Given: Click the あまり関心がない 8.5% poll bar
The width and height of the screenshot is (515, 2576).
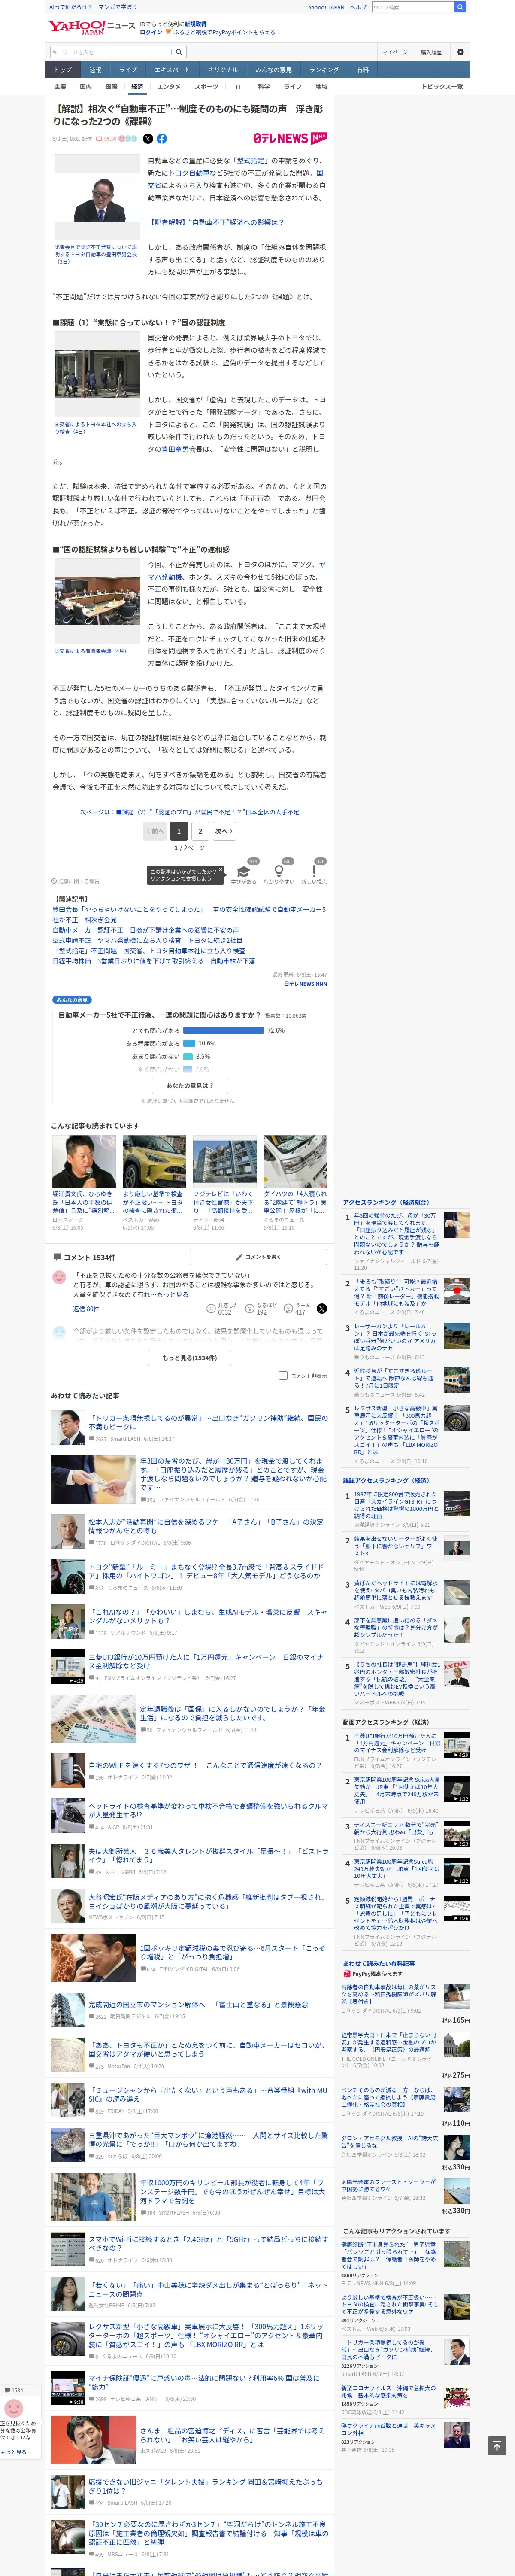Looking at the screenshot, I should pos(188,1056).
